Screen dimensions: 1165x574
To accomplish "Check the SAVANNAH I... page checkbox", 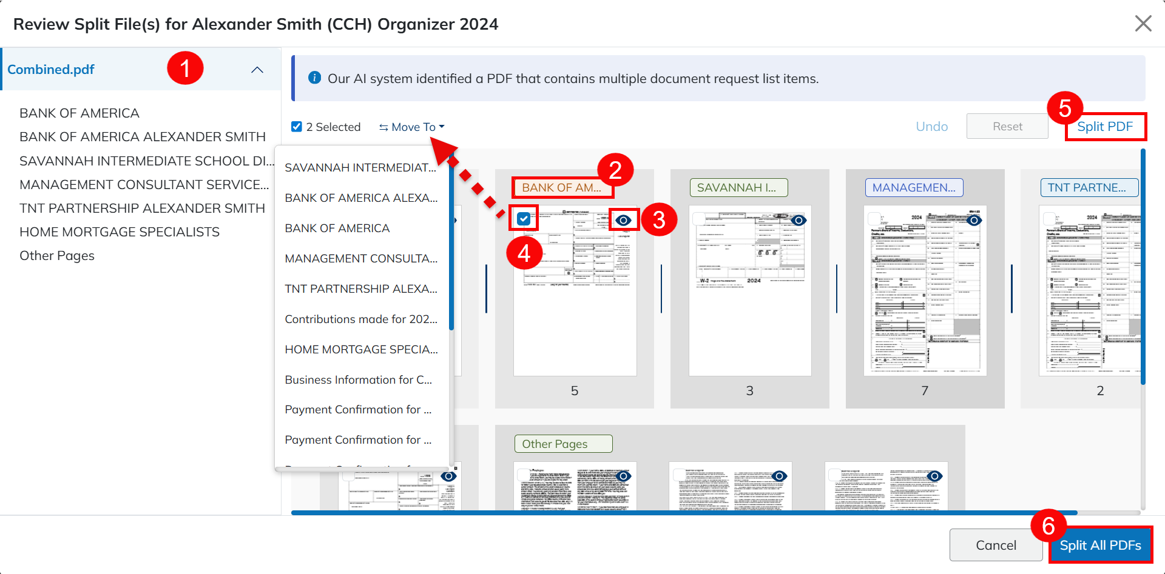I will point(699,219).
